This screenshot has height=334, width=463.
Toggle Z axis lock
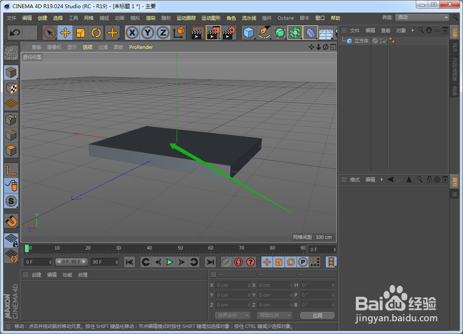point(163,33)
